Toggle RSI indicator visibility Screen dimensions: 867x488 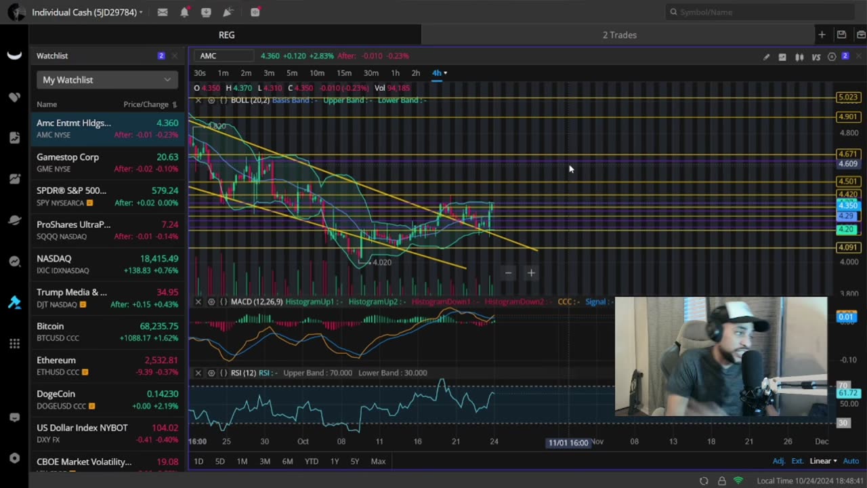211,373
